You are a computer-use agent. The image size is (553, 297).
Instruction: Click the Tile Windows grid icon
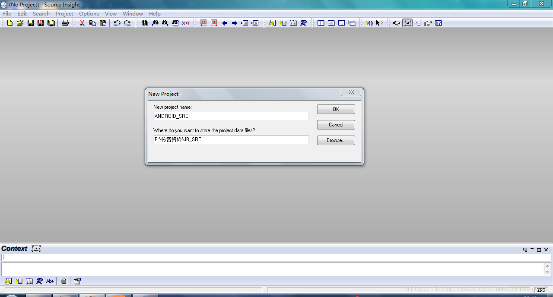pos(321,23)
